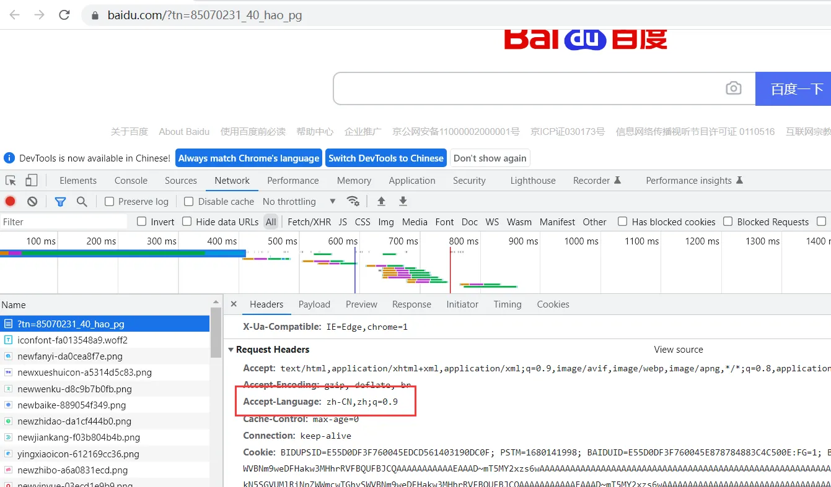This screenshot has height=487, width=831.
Task: Collapse the Request Headers section
Action: pyautogui.click(x=231, y=350)
